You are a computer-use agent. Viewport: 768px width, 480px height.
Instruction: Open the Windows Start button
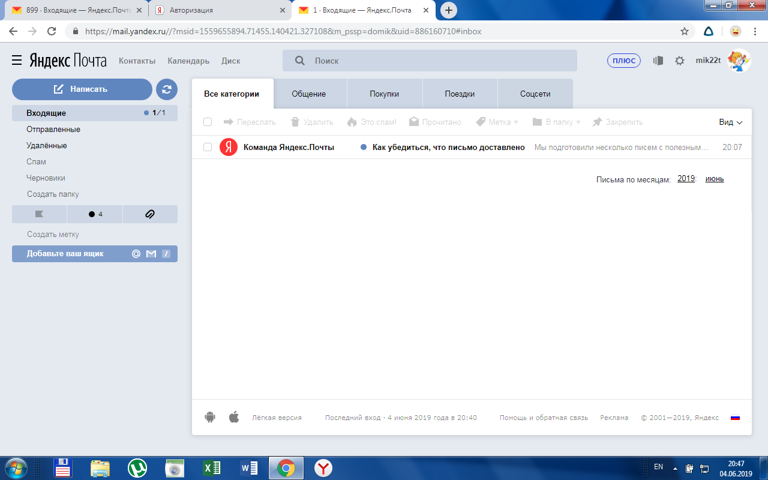16,467
